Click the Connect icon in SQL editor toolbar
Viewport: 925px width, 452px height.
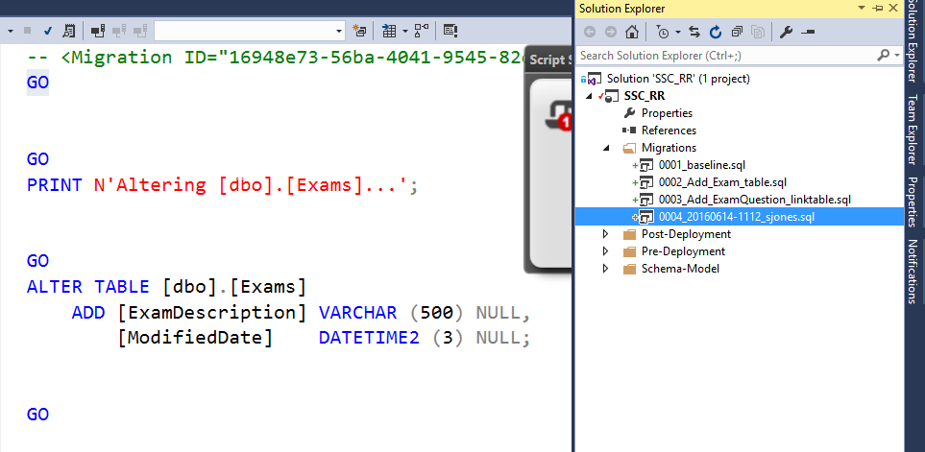click(x=97, y=31)
